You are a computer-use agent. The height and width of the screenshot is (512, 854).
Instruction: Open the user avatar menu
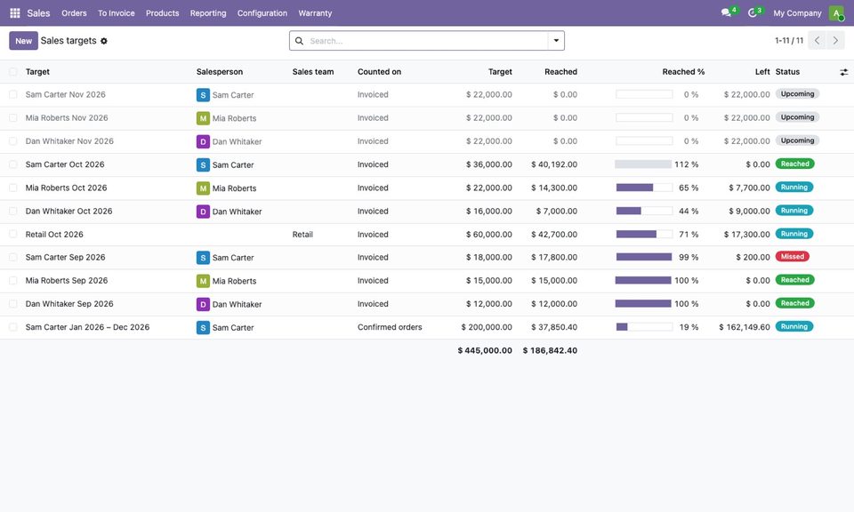coord(836,13)
